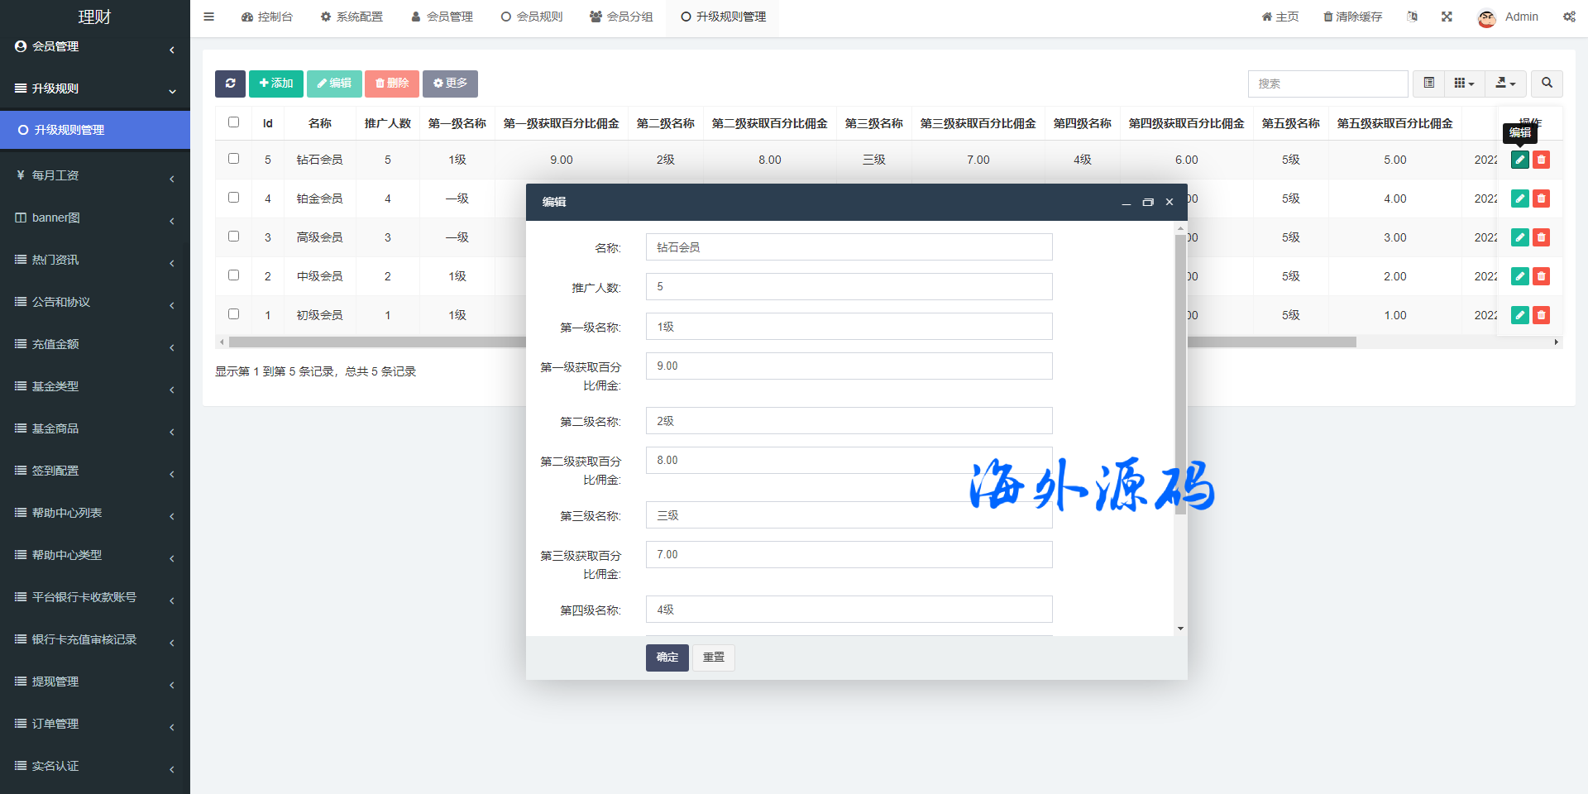
Task: Check the checkbox for 初级会员 row
Action: tap(234, 314)
